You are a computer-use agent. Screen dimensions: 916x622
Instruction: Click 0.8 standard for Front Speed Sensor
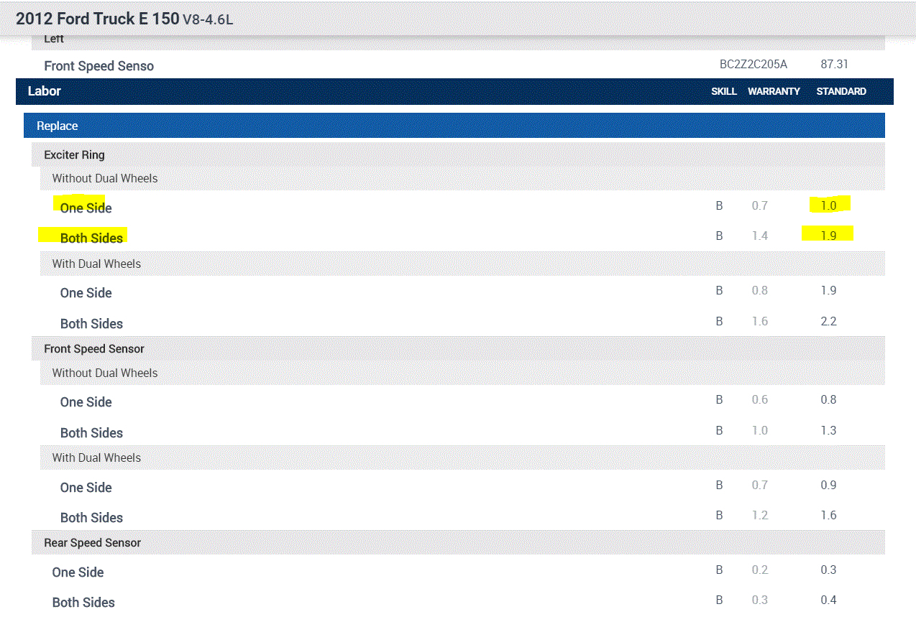[828, 399]
